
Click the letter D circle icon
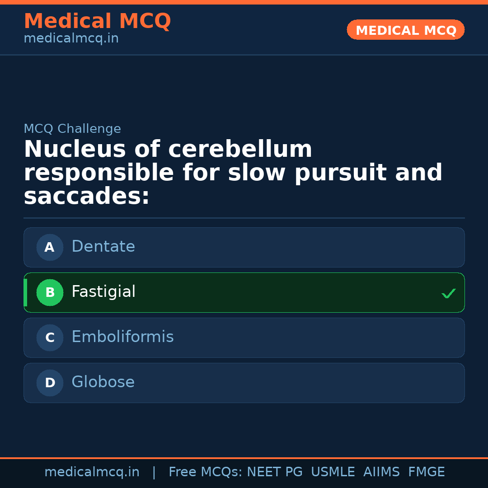[50, 383]
